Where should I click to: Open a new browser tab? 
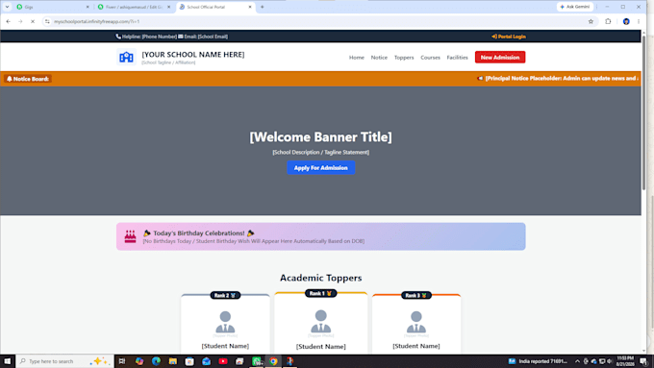click(263, 7)
